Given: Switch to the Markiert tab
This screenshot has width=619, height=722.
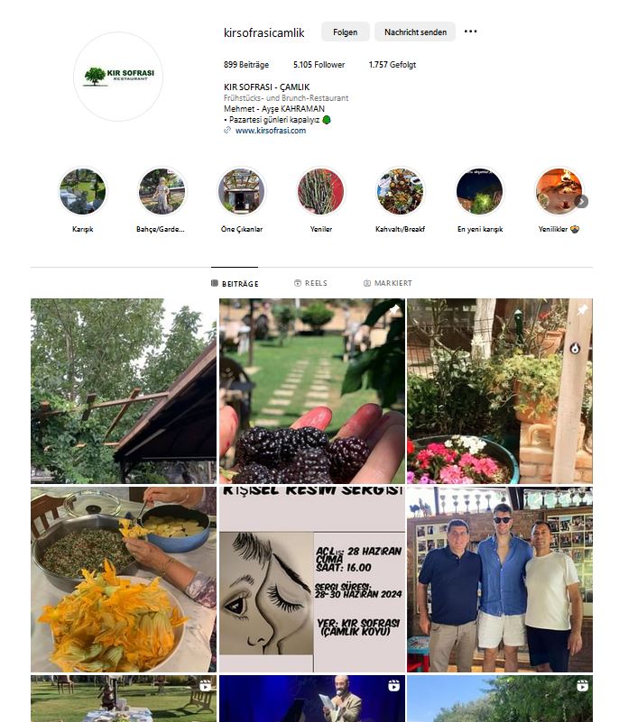Looking at the screenshot, I should pyautogui.click(x=388, y=283).
